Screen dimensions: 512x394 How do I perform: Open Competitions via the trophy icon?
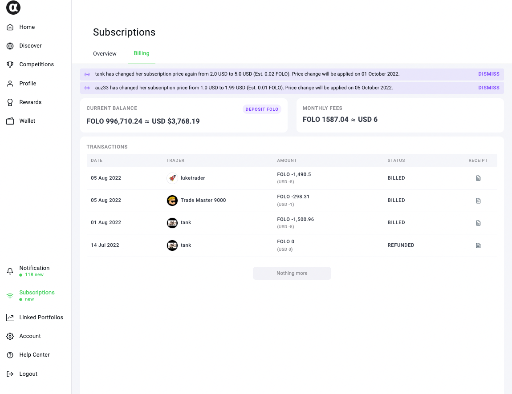pos(10,64)
